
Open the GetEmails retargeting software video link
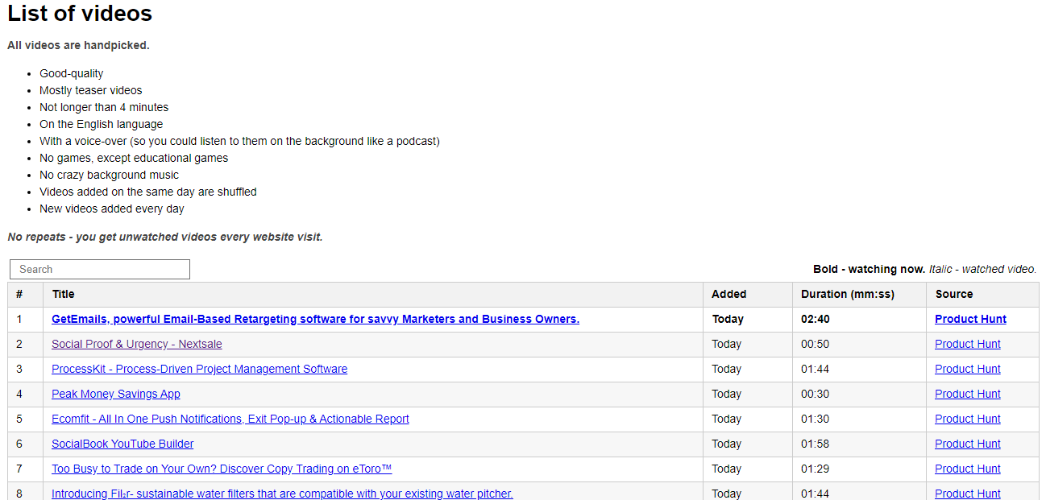(x=315, y=319)
